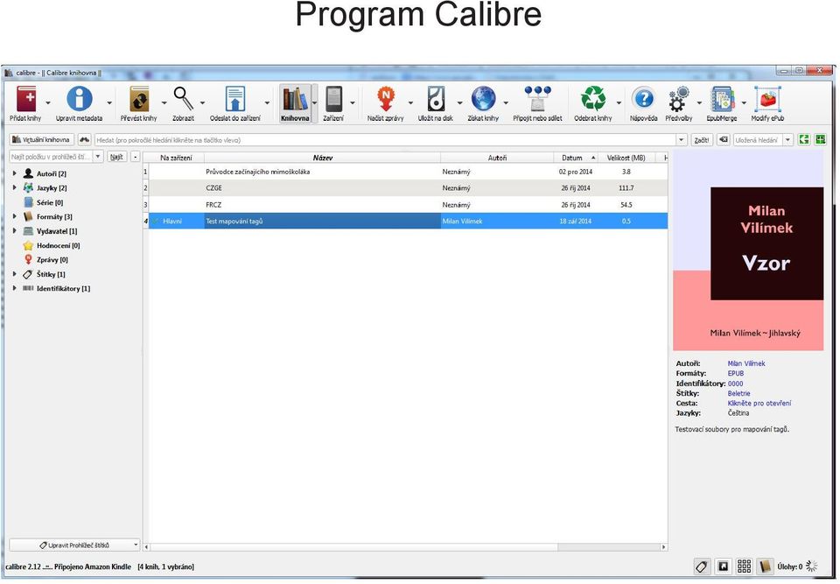Click the Začít! search button
Image resolution: width=840 pixels, height=584 pixels.
click(x=701, y=140)
